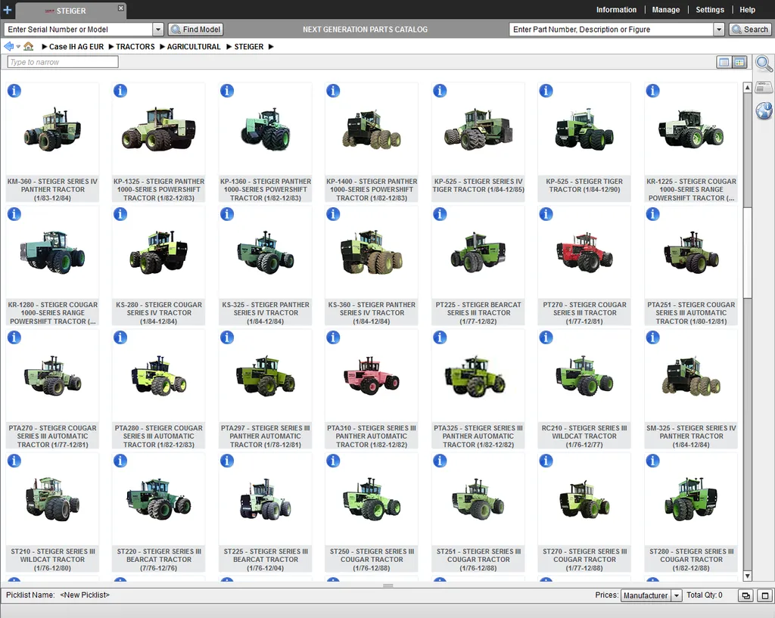Open info for KM-360 Steiger Panther tractor
This screenshot has height=618, width=775.
click(x=14, y=91)
